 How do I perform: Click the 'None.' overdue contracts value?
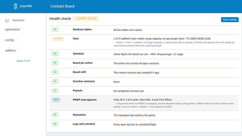pos(117,82)
